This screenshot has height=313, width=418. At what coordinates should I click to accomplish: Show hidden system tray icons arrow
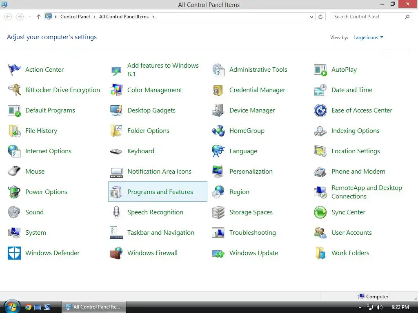[360, 307]
